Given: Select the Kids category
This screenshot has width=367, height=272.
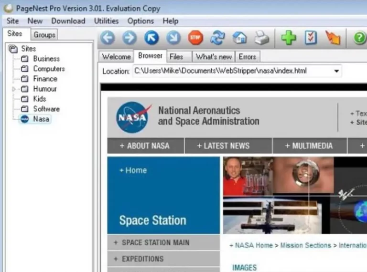Looking at the screenshot, I should click(40, 99).
